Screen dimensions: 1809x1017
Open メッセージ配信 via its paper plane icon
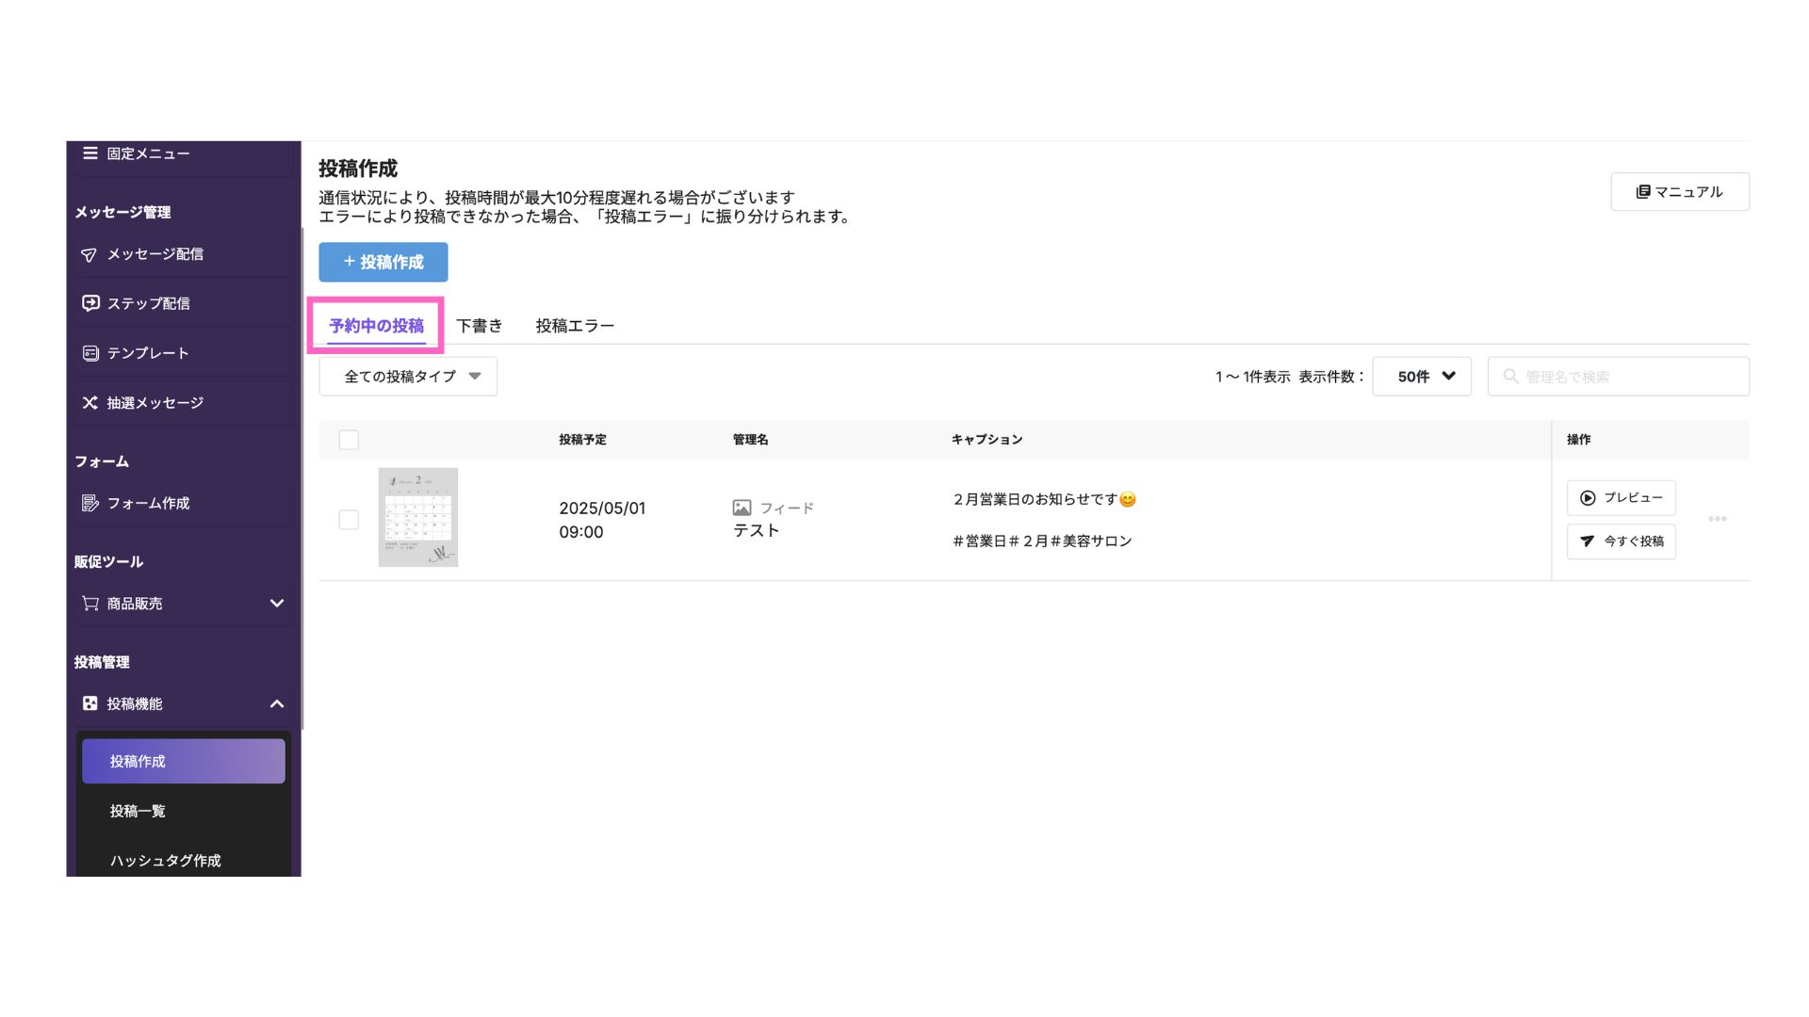click(x=90, y=255)
